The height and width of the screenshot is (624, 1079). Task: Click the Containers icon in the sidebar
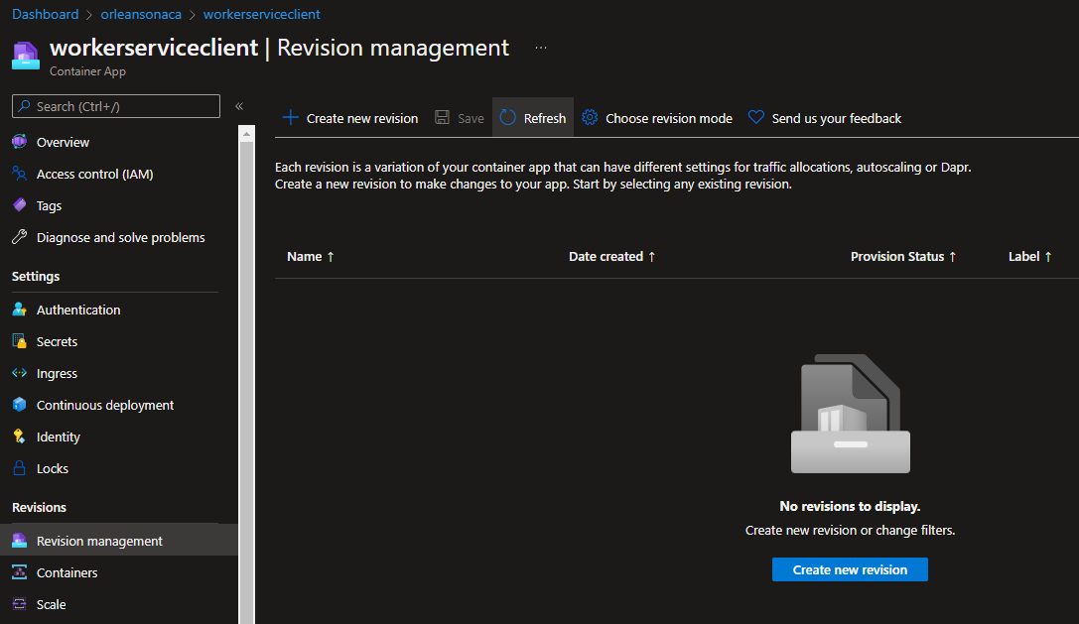point(19,572)
